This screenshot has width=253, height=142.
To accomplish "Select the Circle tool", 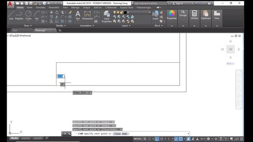I will pos(28,15).
